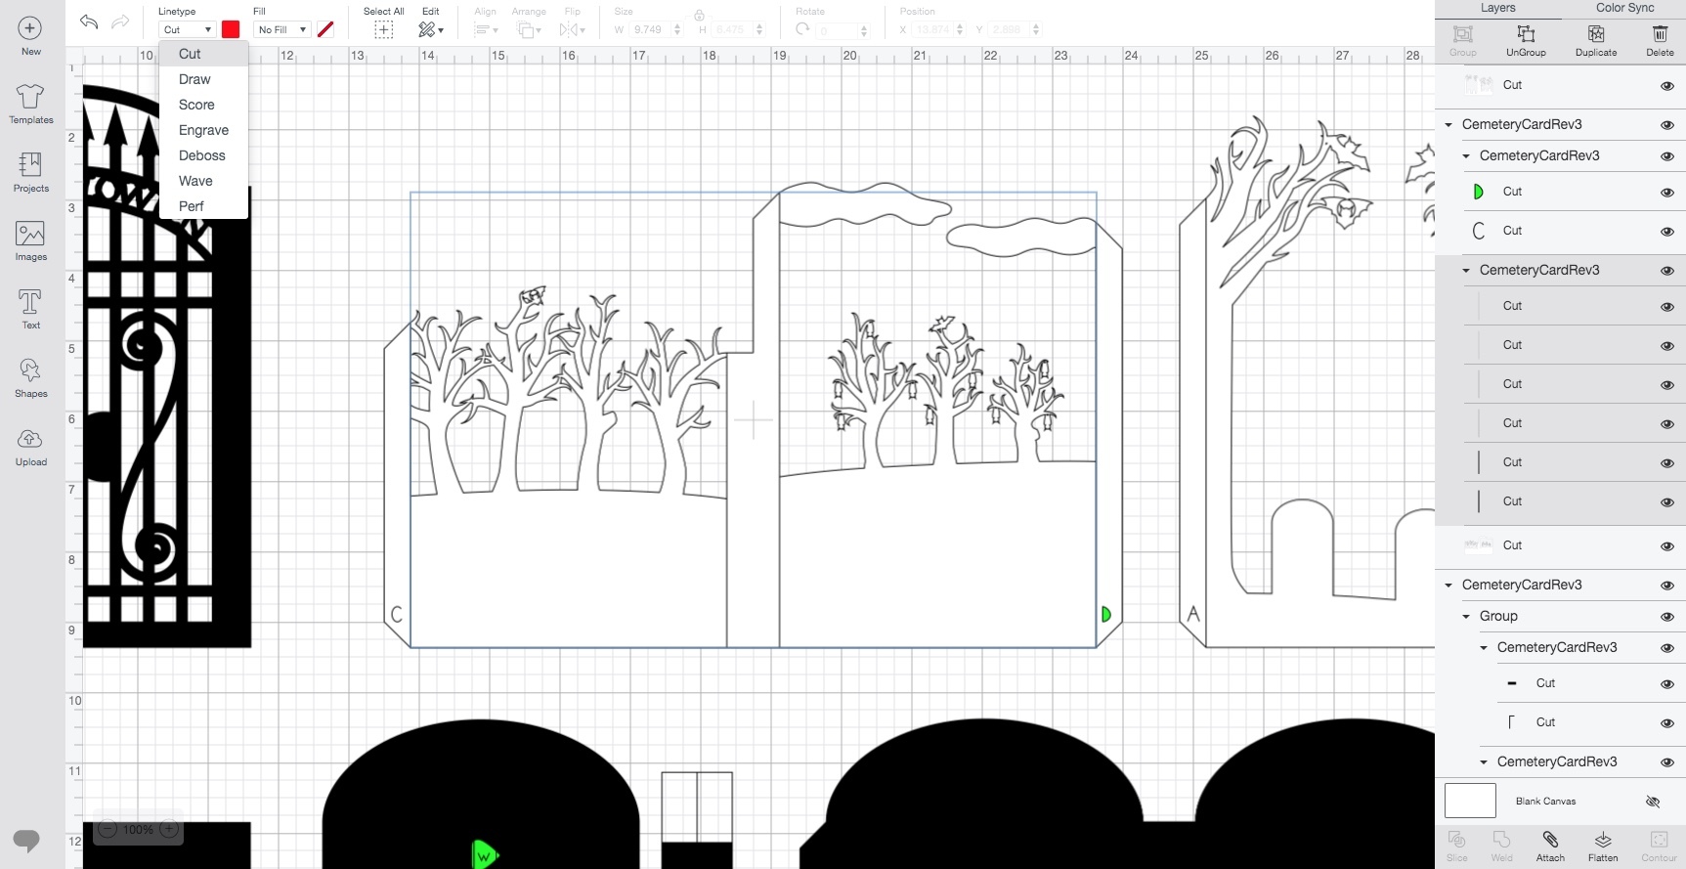This screenshot has height=869, width=1686.
Task: Increase width with up stepper arrow
Action: coord(677,26)
